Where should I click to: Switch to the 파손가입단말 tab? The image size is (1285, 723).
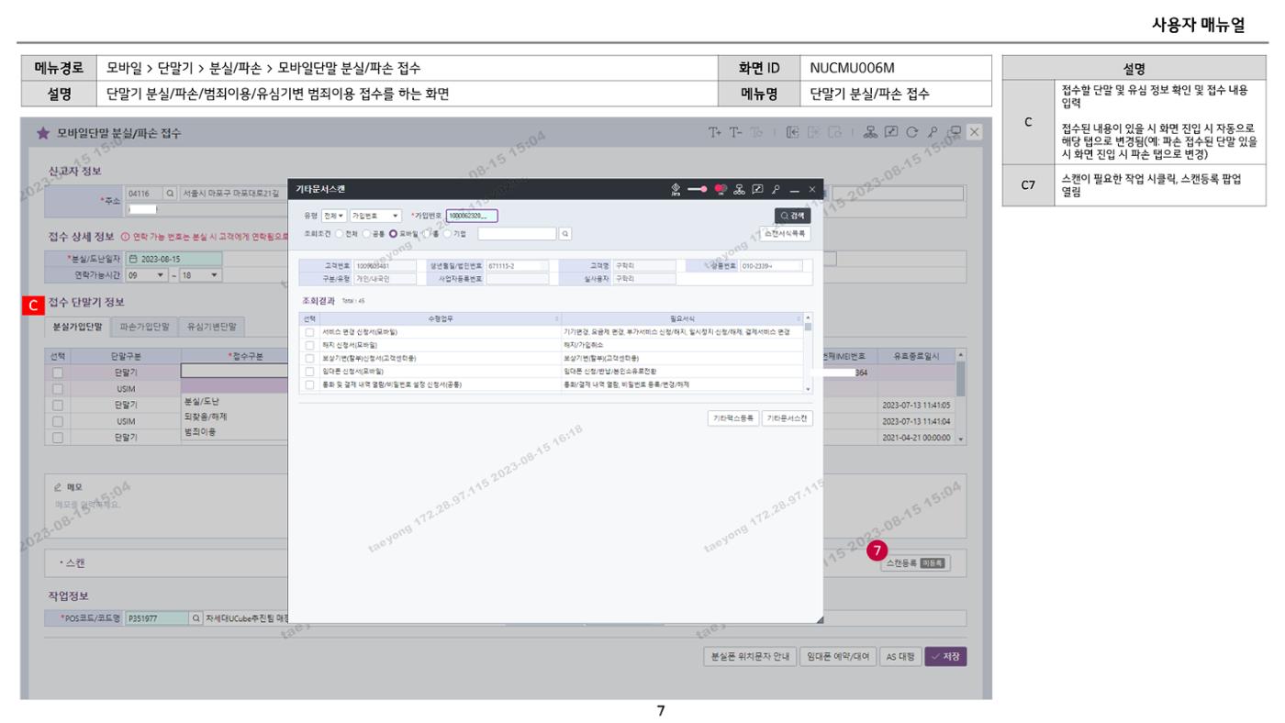click(144, 326)
